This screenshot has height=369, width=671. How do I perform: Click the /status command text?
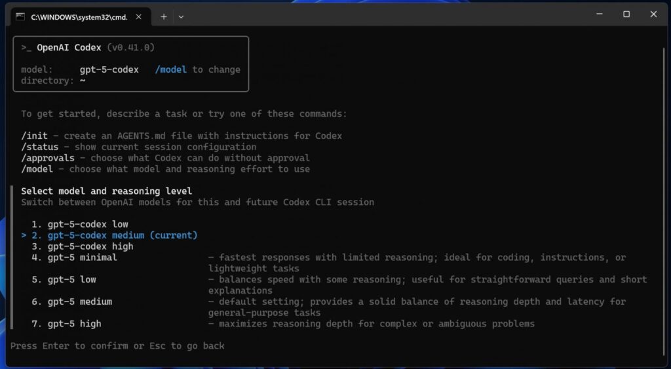coord(39,147)
